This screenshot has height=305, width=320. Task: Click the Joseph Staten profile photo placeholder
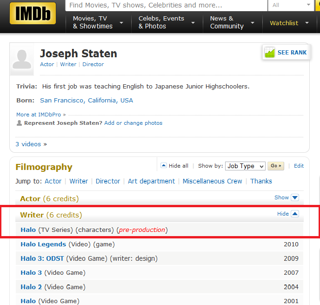[x=22, y=60]
